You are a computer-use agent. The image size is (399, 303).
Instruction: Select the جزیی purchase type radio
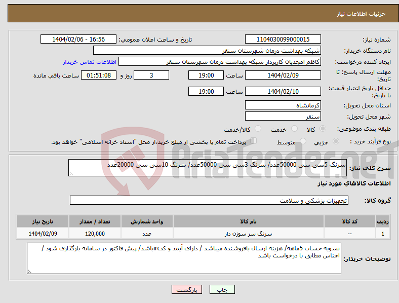336,141
